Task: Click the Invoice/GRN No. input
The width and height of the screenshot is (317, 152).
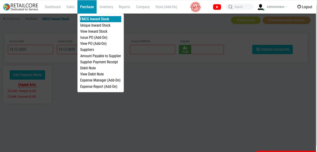Action: [153, 50]
